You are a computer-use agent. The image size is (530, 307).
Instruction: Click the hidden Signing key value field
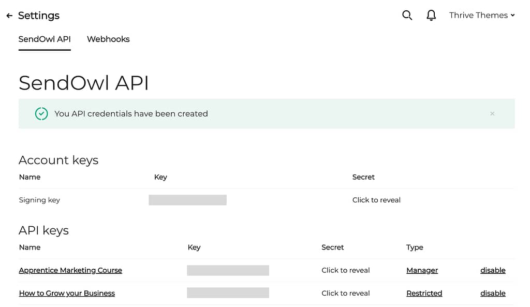[187, 200]
